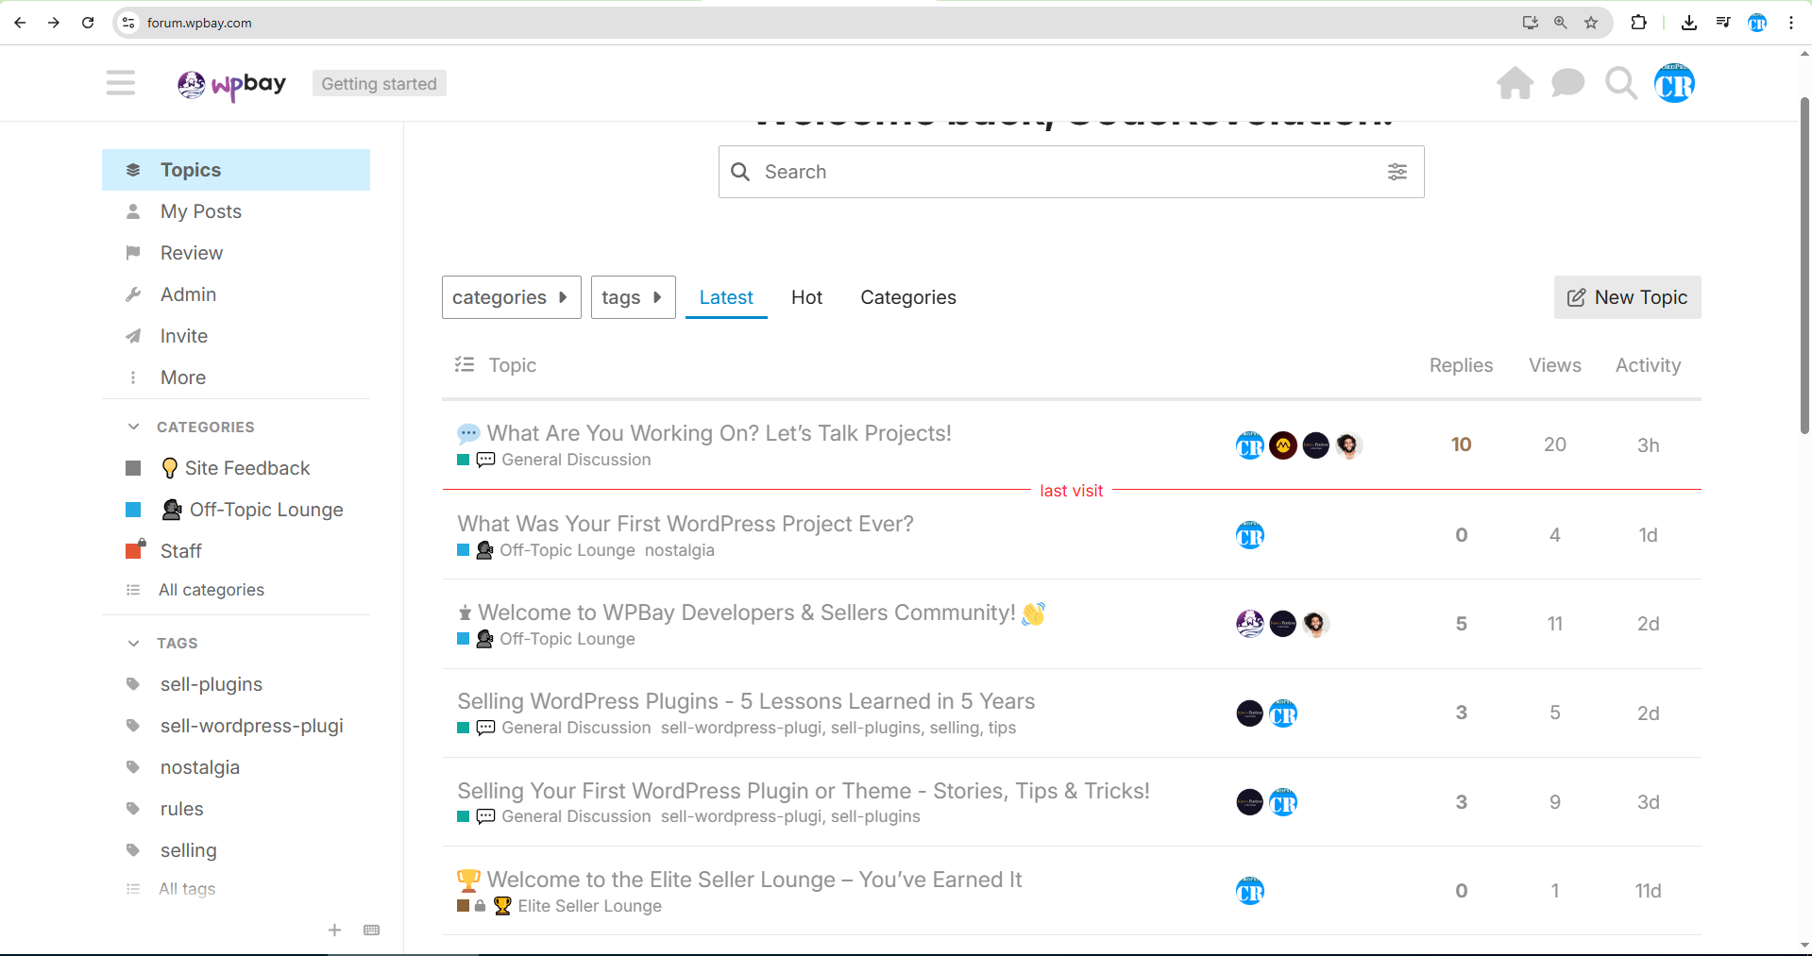
Task: Open Welcome to the Elite Seller Lounge topic
Action: pos(754,880)
